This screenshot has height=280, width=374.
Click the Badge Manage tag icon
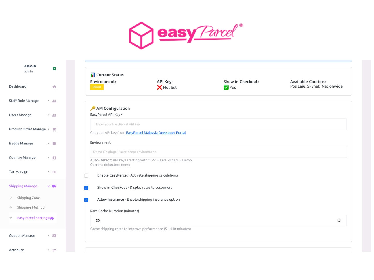tap(54, 144)
